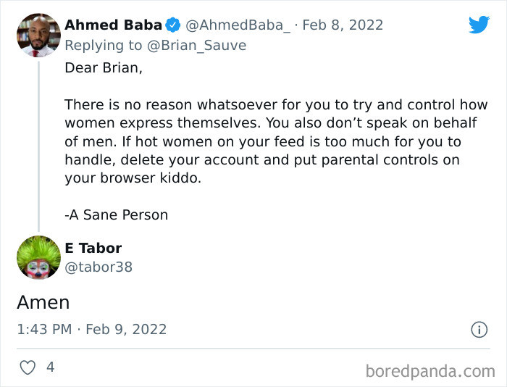Click the E Tabor display name
This screenshot has width=507, height=387.
point(93,248)
